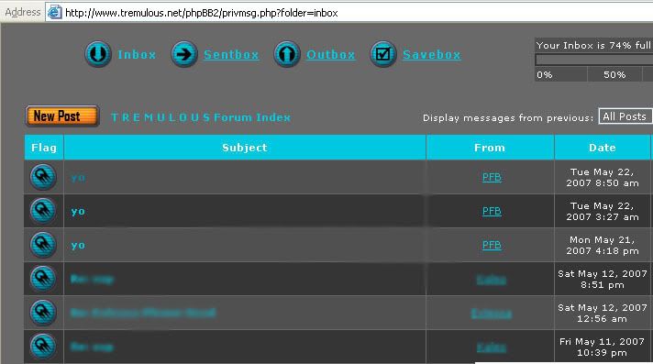
Task: Open PFB profile on 3:27 am row
Action: [492, 211]
